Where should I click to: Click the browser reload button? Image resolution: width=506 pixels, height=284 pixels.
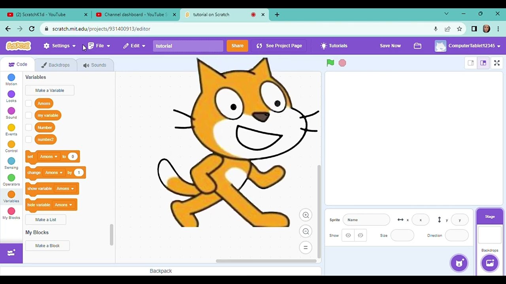point(32,29)
